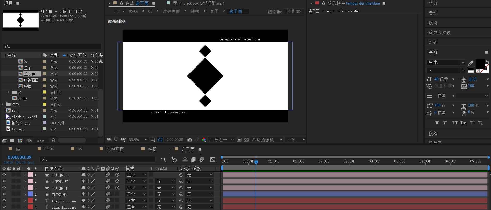Apply faux bold text style
Screen dimensions: 491x210
click(x=437, y=123)
